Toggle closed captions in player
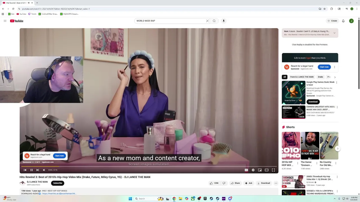 coord(246,170)
